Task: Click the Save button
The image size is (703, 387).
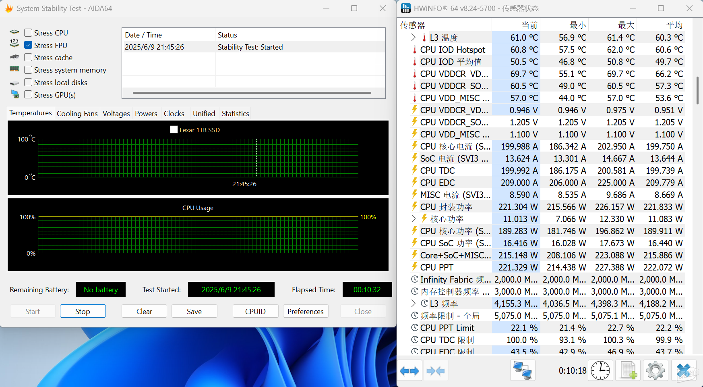Action: click(194, 311)
